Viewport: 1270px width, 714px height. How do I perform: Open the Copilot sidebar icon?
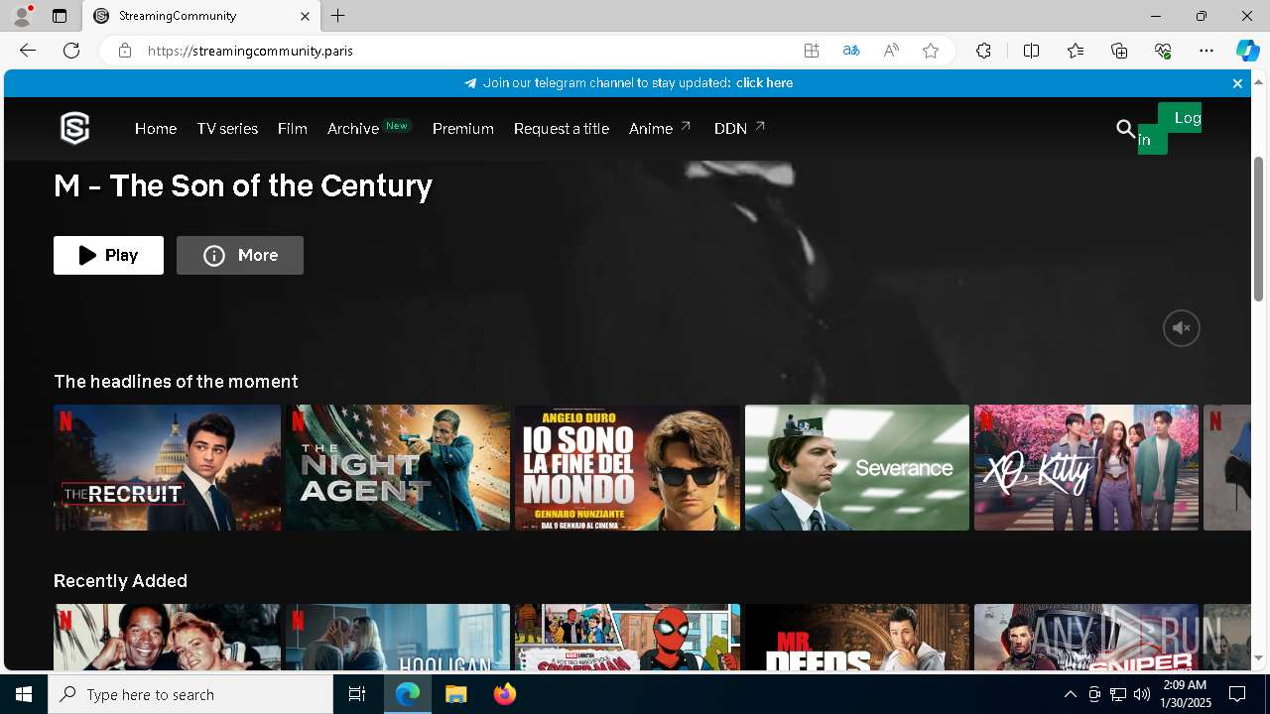[x=1247, y=51]
